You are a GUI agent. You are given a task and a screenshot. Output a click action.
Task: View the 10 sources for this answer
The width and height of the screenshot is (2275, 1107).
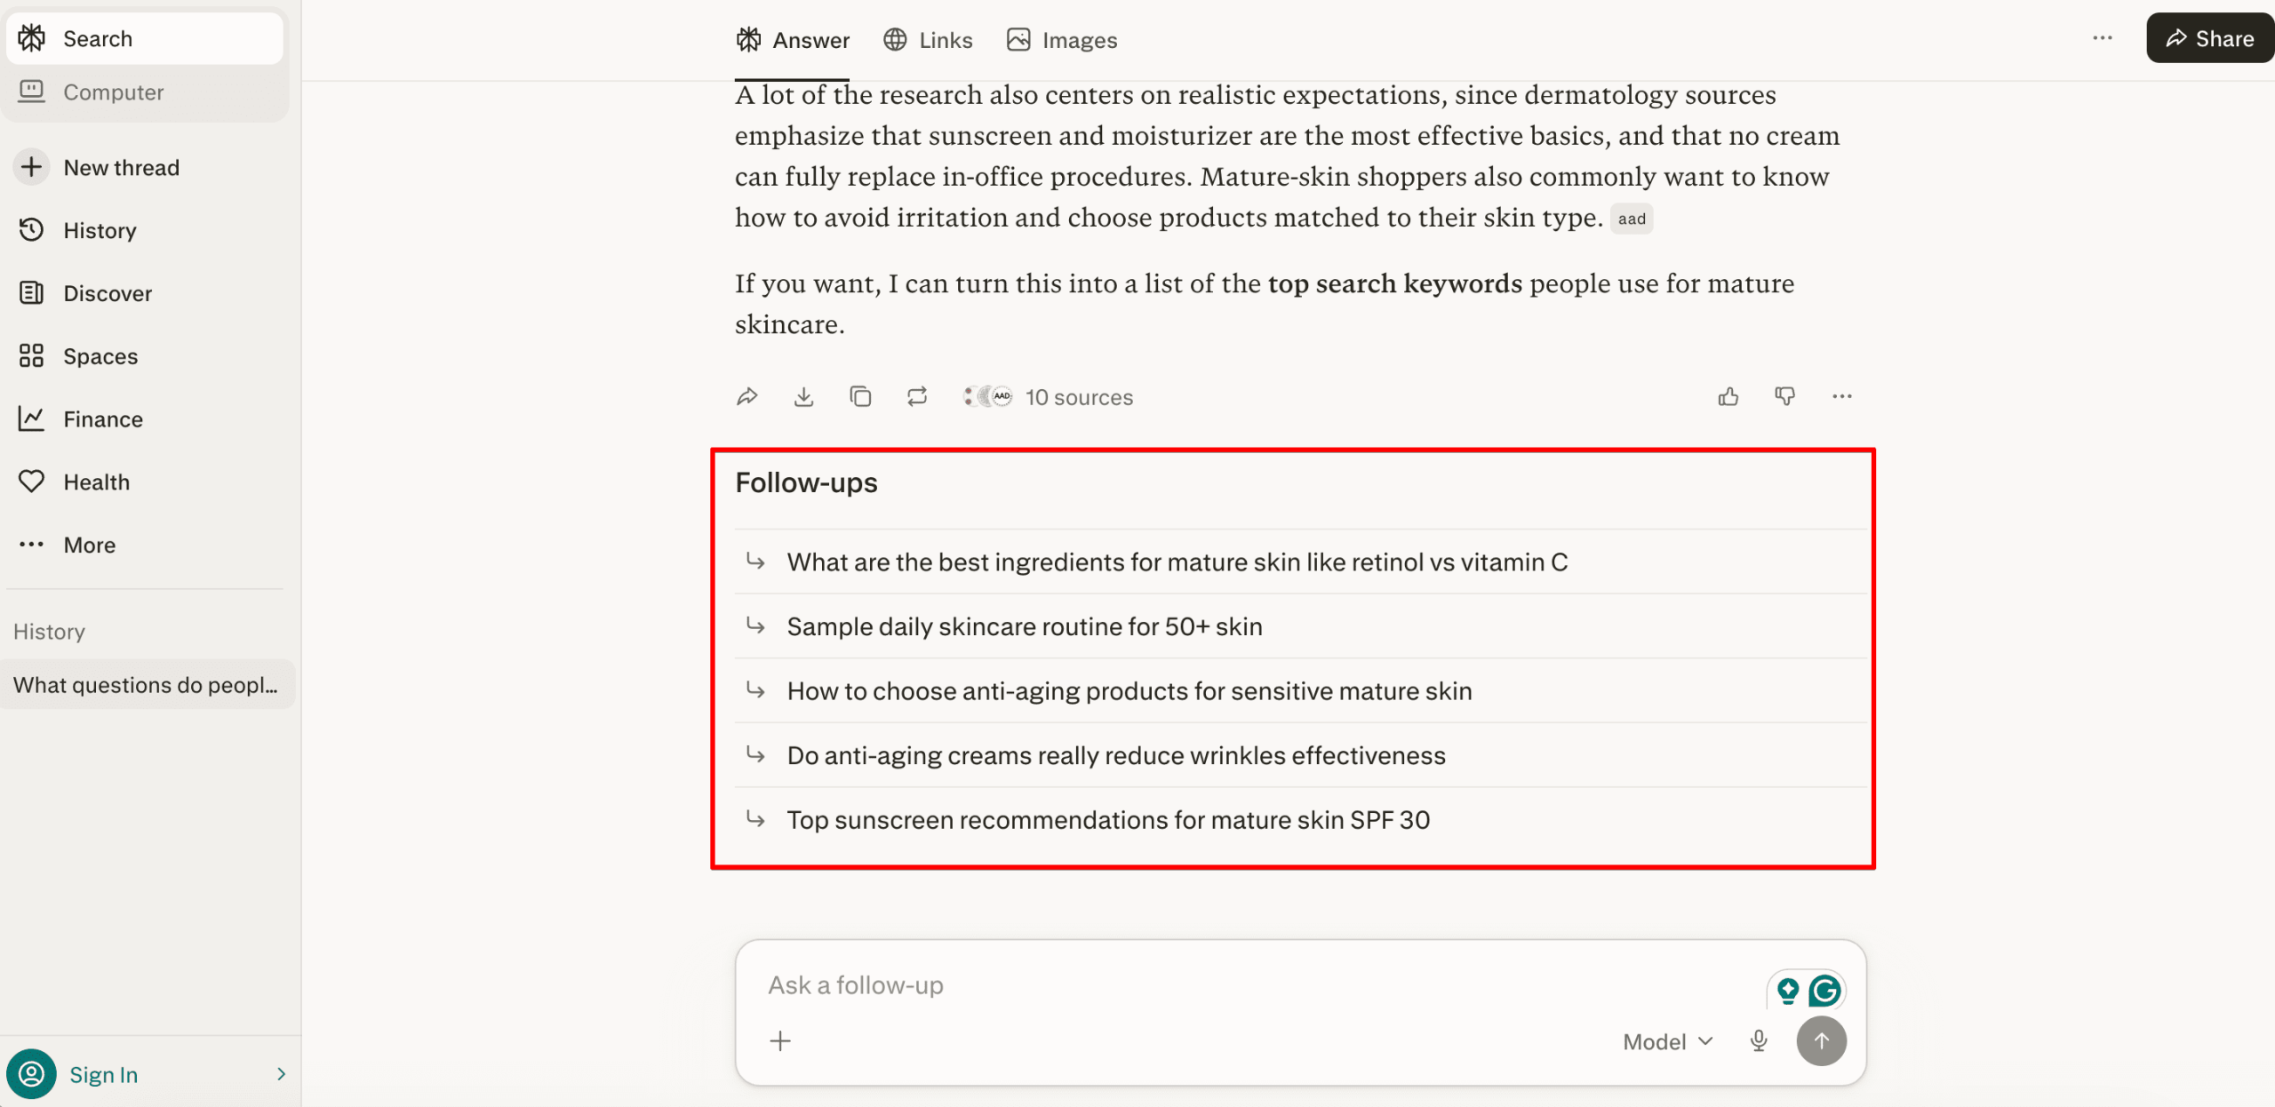(1050, 396)
